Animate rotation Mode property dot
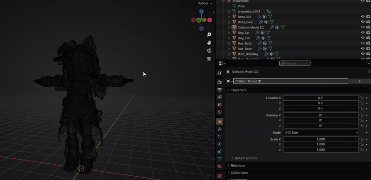The height and width of the screenshot is (180, 371). (367, 133)
